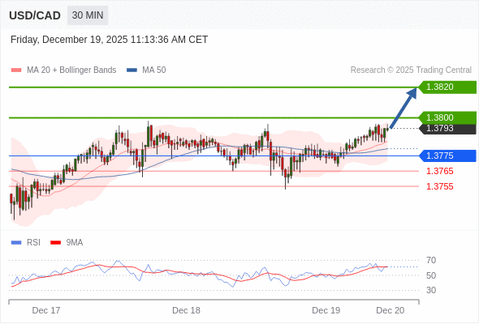This screenshot has height=324, width=479.
Task: Select the Dec 18 date axis marker
Action: (186, 310)
